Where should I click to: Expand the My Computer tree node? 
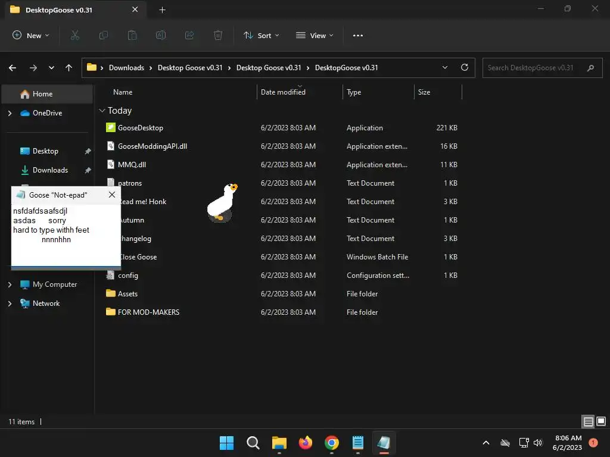click(x=10, y=284)
